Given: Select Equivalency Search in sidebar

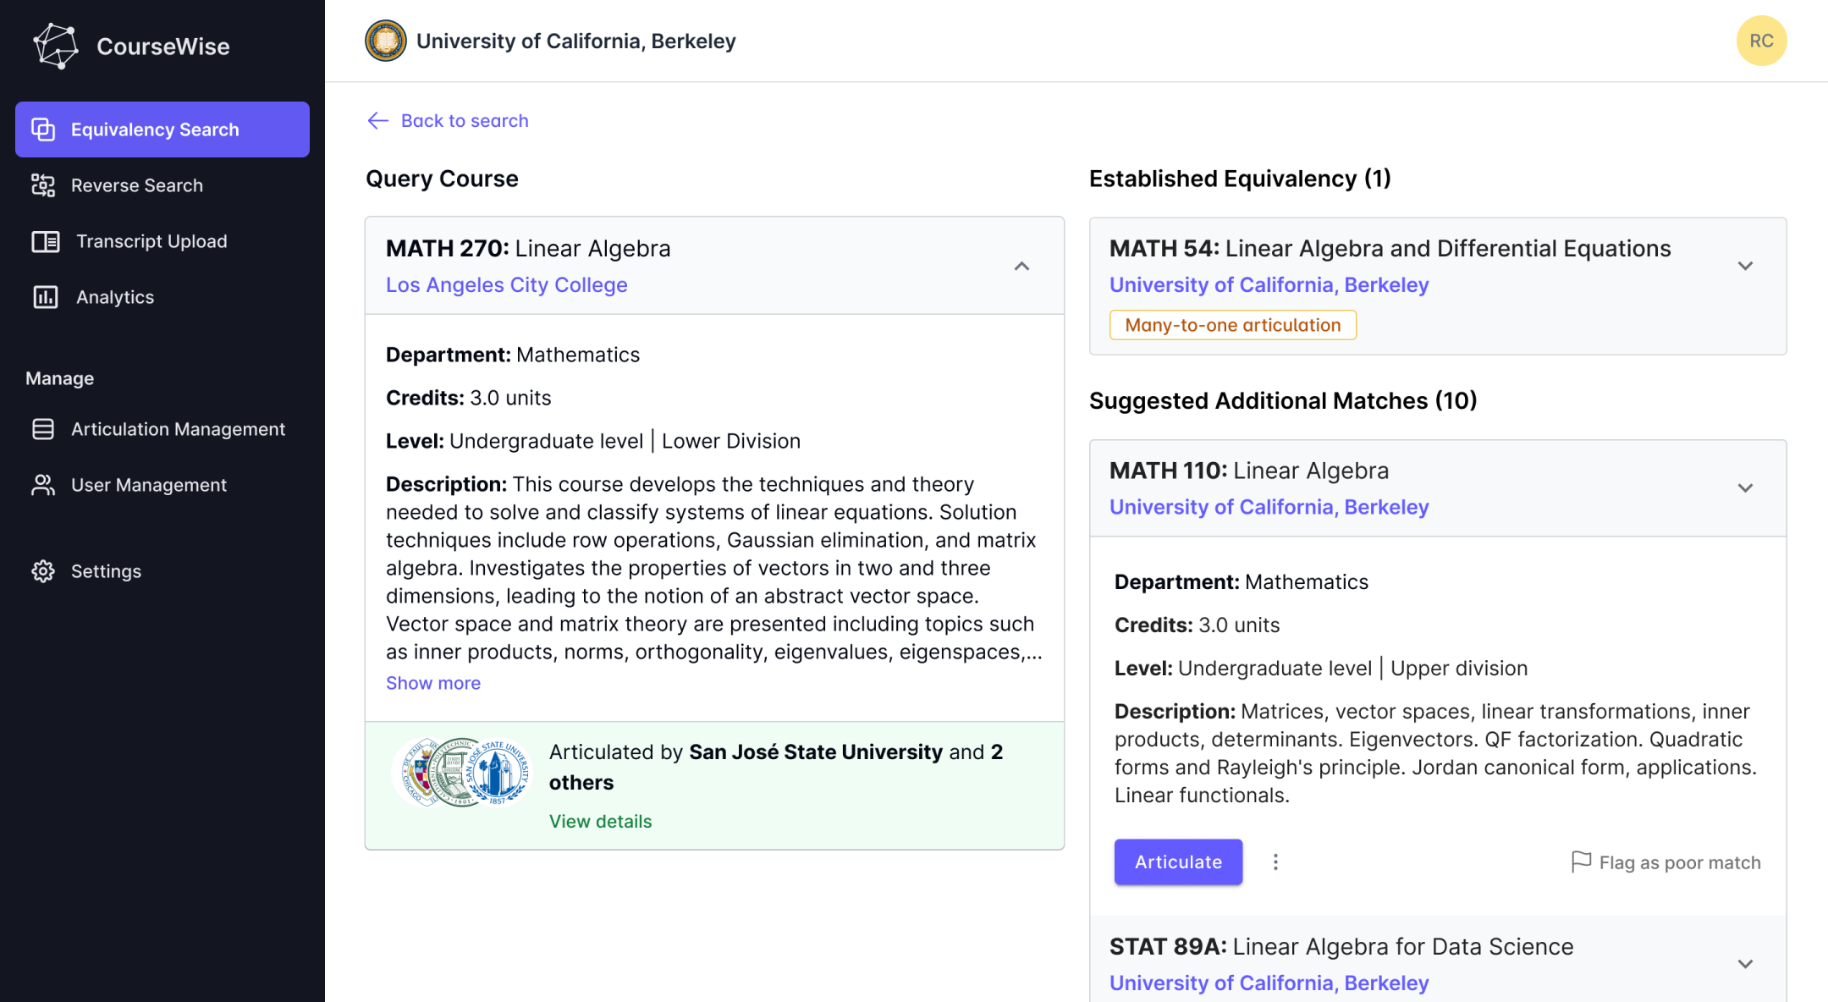Looking at the screenshot, I should [162, 129].
